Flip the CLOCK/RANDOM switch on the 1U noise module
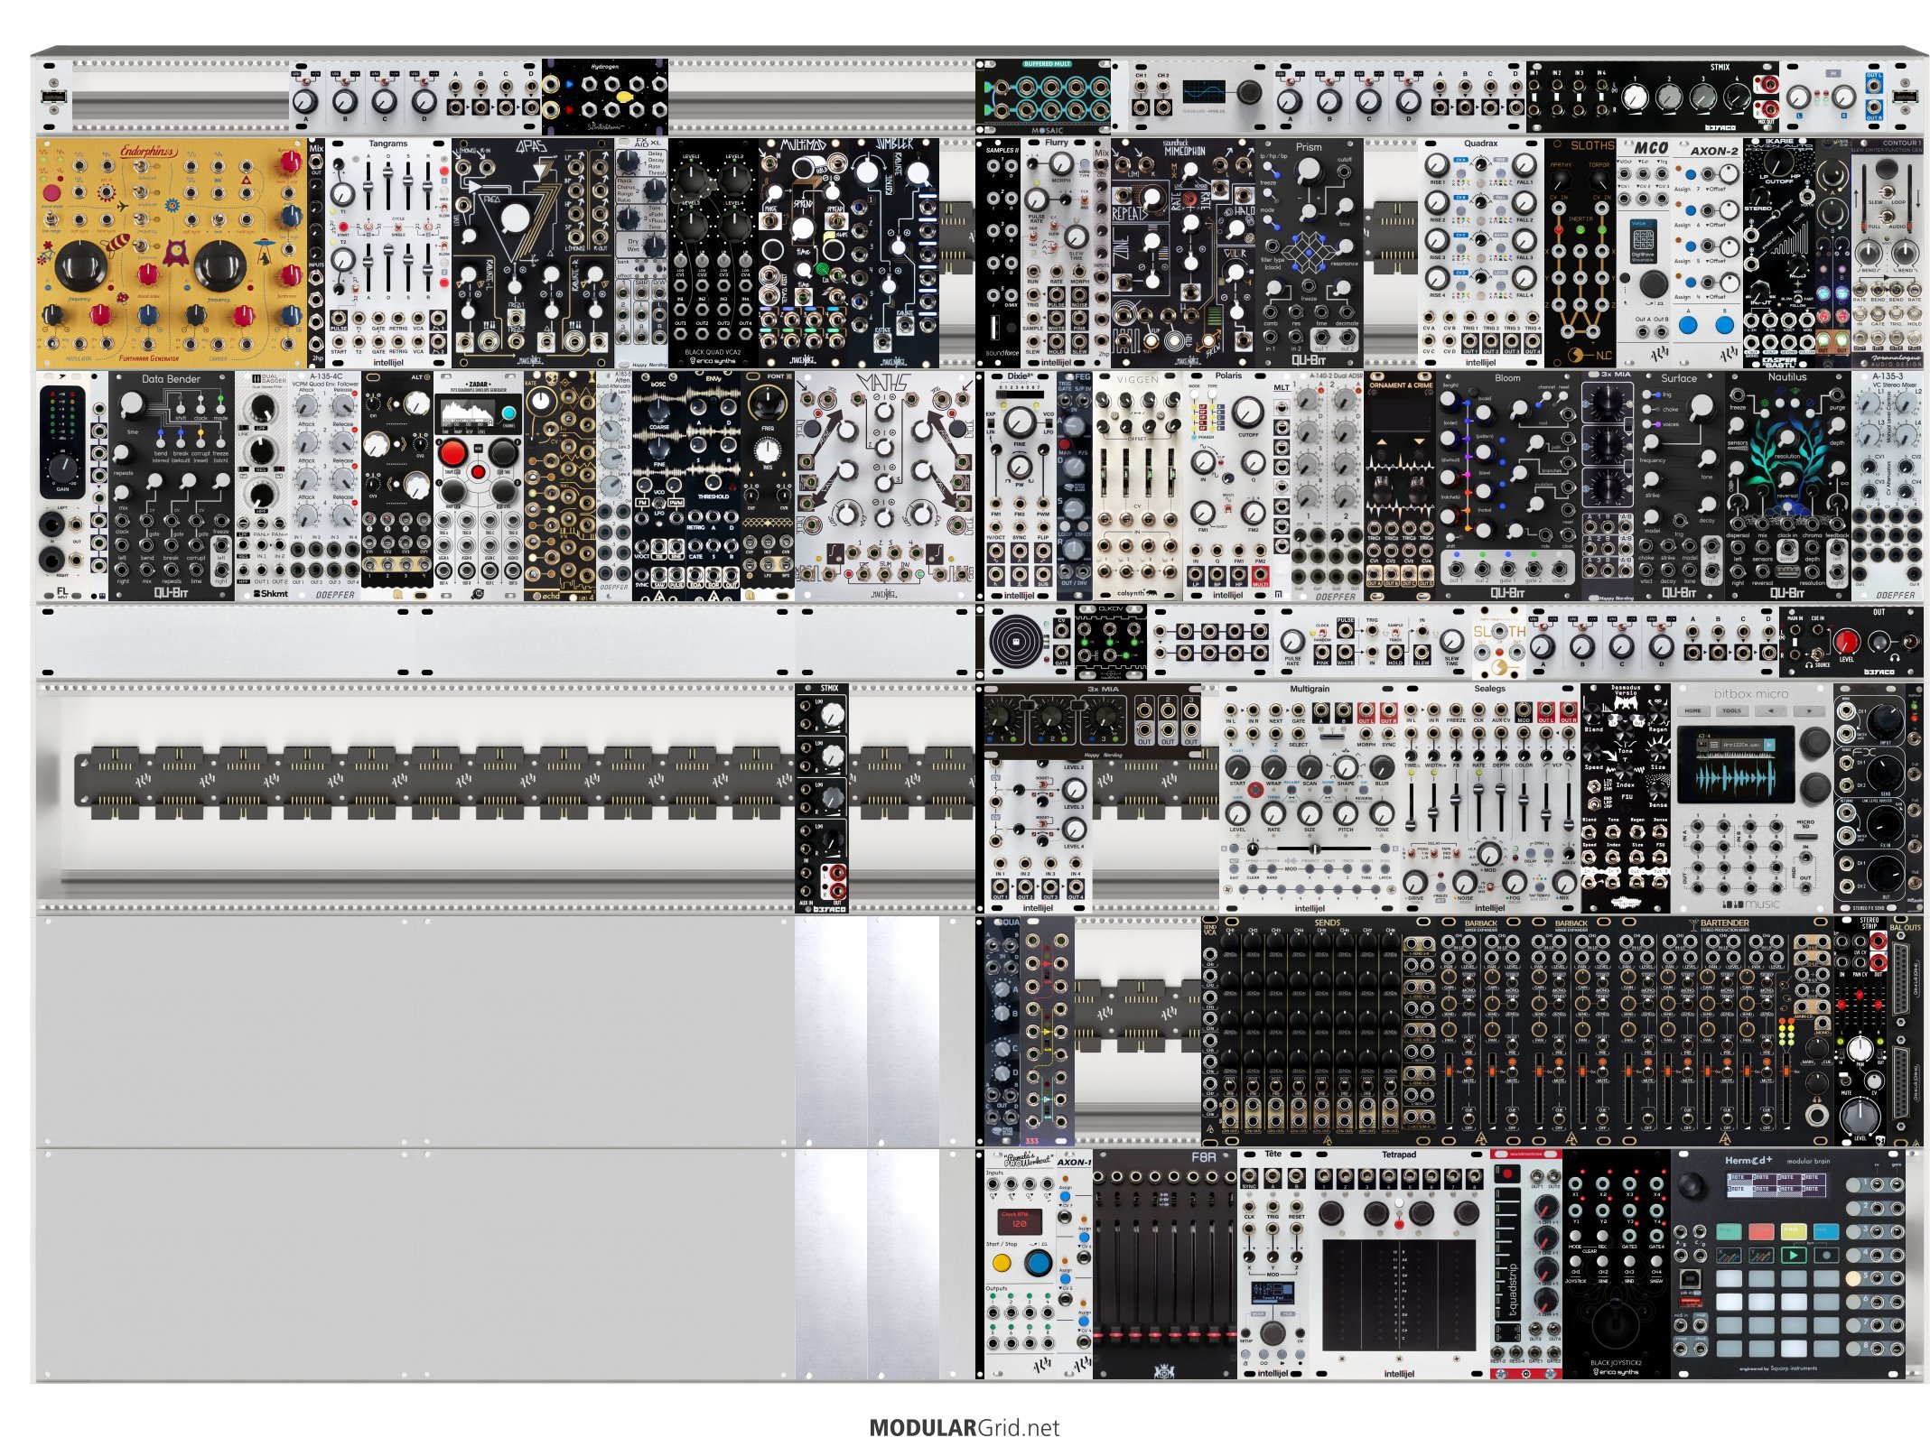Screen dimensions: 1930x1447 [x=1322, y=633]
